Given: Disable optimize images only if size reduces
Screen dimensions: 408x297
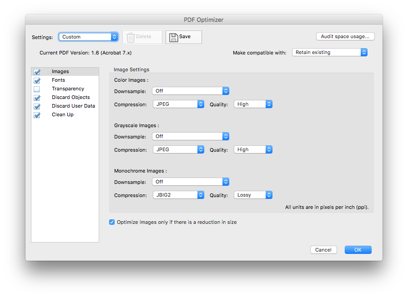Looking at the screenshot, I should coord(111,222).
